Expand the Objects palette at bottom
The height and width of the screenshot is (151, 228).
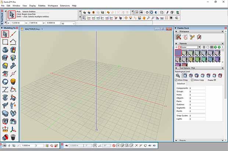tap(176, 141)
